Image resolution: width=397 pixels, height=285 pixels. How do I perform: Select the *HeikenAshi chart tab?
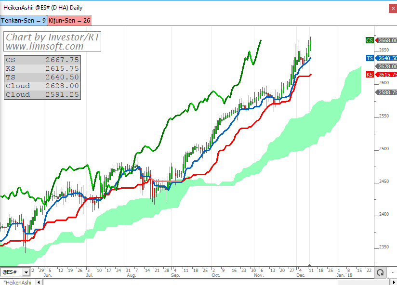coord(16,282)
